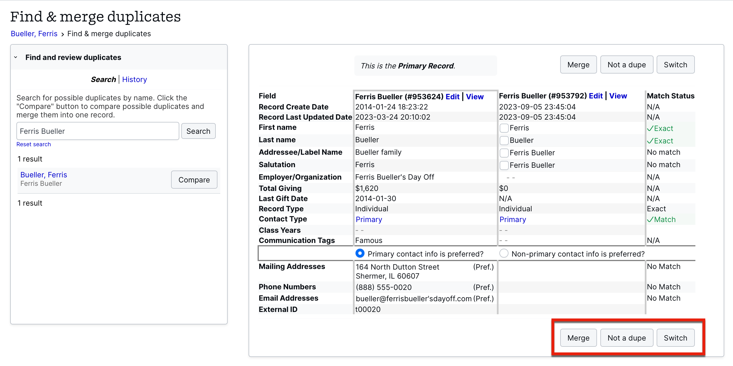
Task: Click the Reset search link
Action: tap(34, 144)
